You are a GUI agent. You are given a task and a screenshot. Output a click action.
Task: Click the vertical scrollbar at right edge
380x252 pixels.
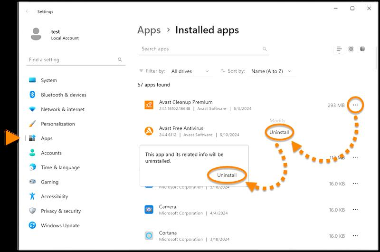(376, 58)
